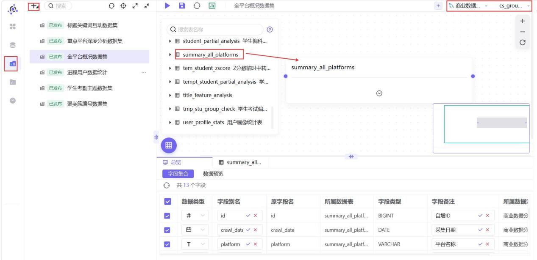Screen dimensions: 537x260
Task: Click the locate target icon above dataset list
Action: (123, 6)
